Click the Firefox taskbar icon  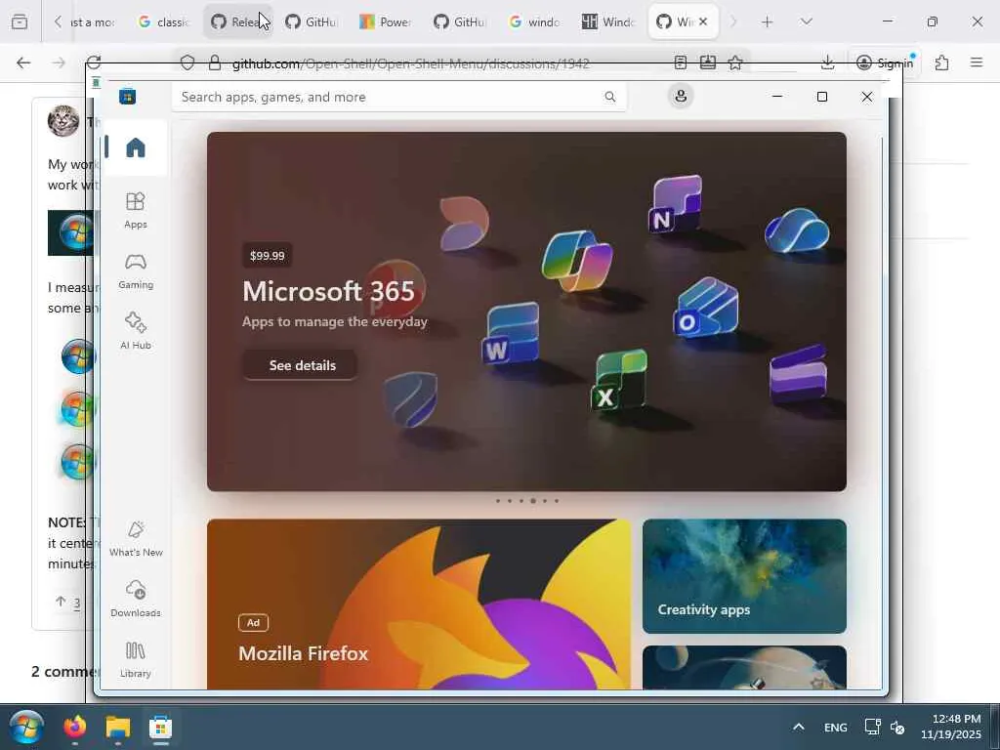[74, 727]
